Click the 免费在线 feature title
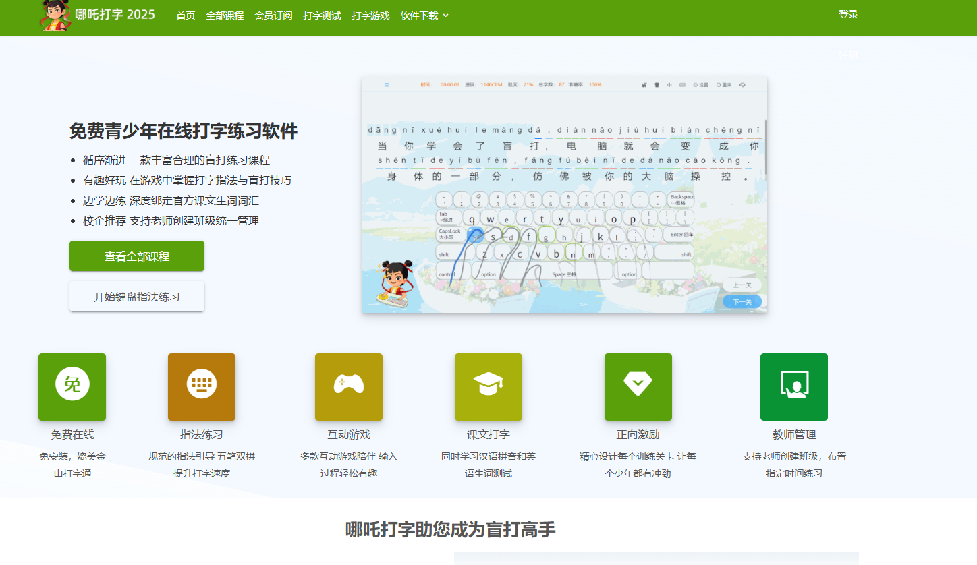The height and width of the screenshot is (565, 977). (72, 435)
